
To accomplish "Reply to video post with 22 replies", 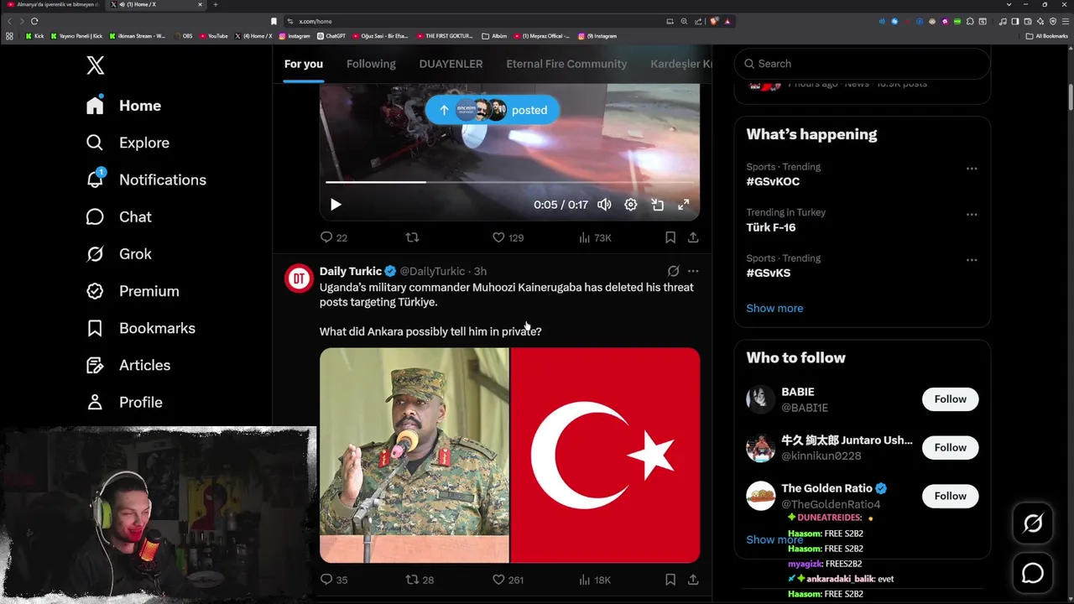I will point(333,237).
